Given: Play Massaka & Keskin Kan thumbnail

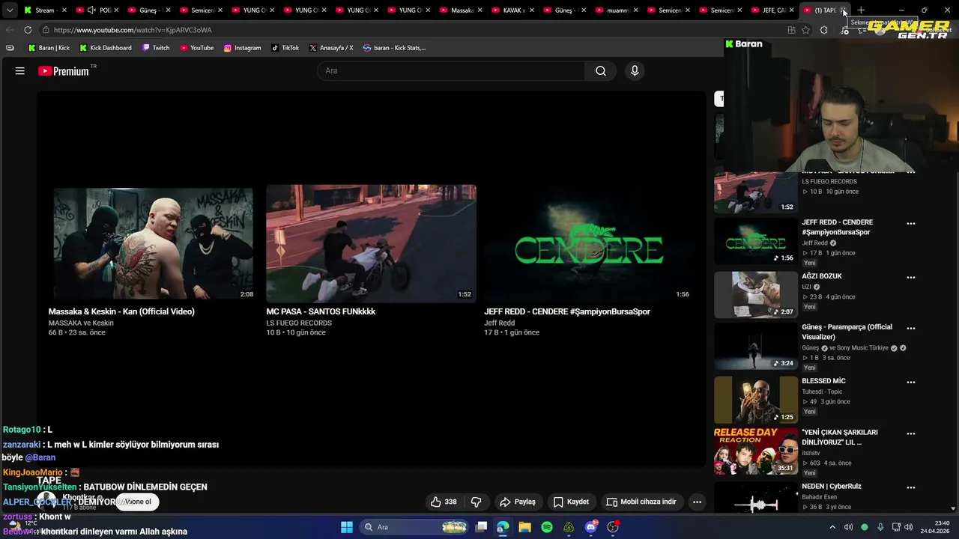Looking at the screenshot, I should tap(153, 243).
